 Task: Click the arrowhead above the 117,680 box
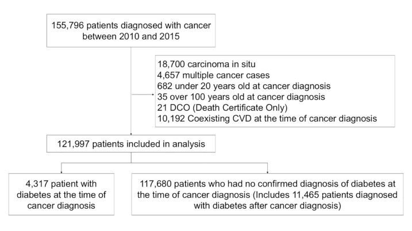[x=268, y=172]
